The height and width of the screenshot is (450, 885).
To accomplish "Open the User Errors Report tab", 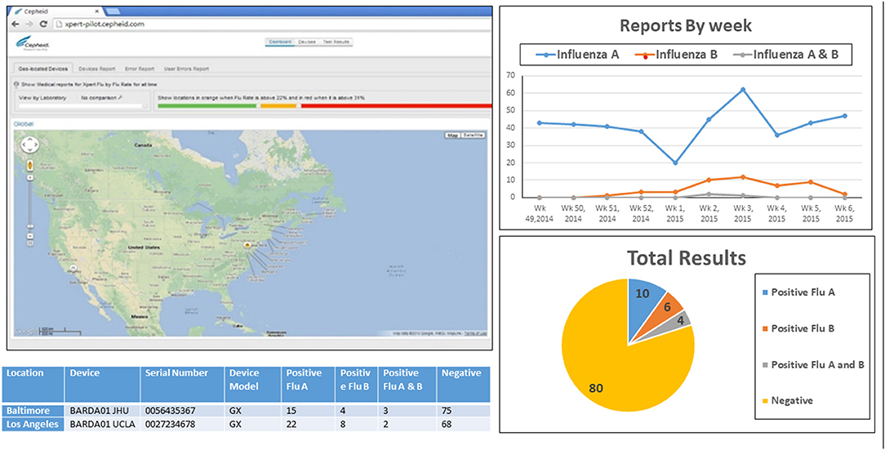I will [x=186, y=69].
